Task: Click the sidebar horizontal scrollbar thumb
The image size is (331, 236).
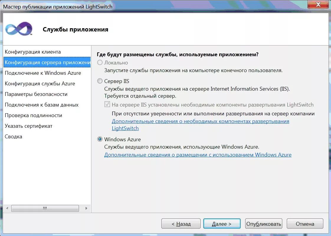Action: (x=45, y=208)
